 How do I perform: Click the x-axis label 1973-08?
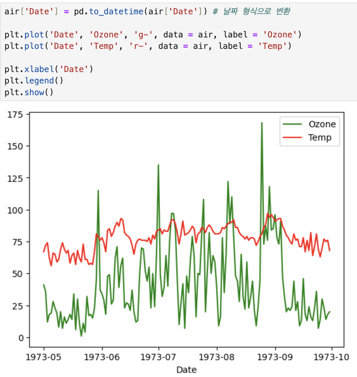click(x=217, y=357)
